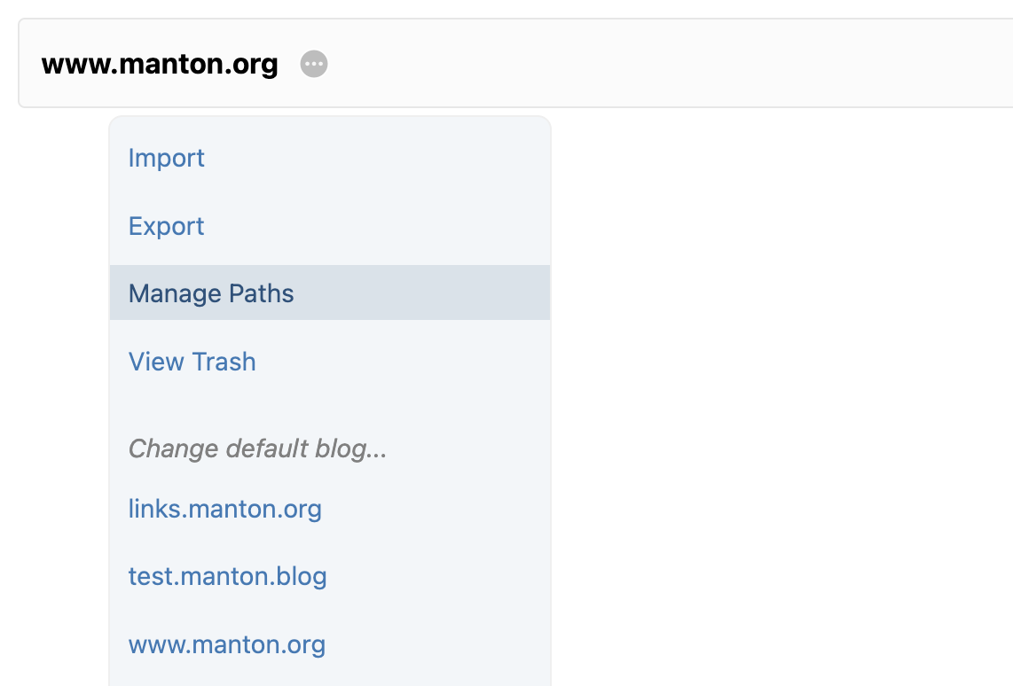Switch default blog to links.manton.org
This screenshot has width=1013, height=686.
pos(225,509)
